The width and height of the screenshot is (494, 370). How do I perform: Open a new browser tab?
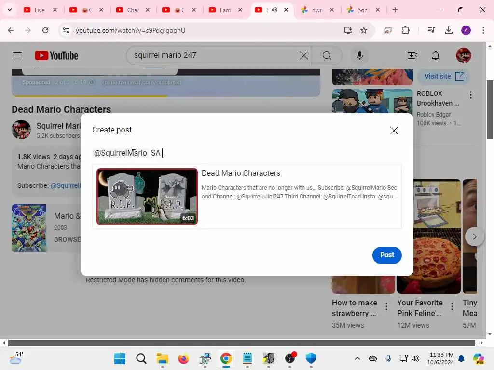click(395, 10)
